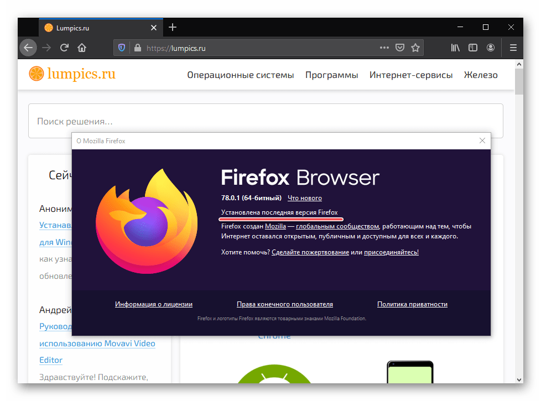Toggle the sidebar view icon

point(473,48)
